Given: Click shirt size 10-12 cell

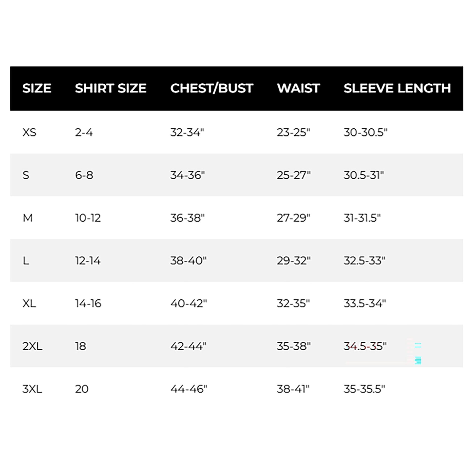Looking at the screenshot, I should [x=88, y=218].
